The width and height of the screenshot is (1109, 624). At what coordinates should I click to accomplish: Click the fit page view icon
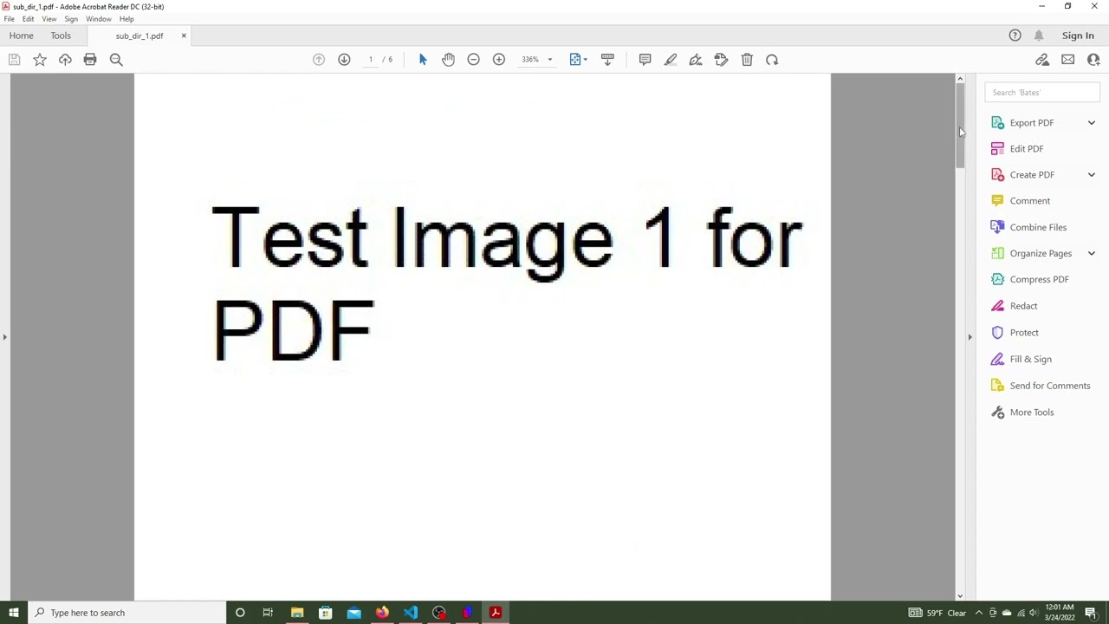coord(575,60)
